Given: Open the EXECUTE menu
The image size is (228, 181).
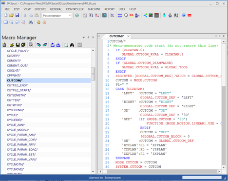Looking at the screenshot, I should pyautogui.click(x=40, y=9).
